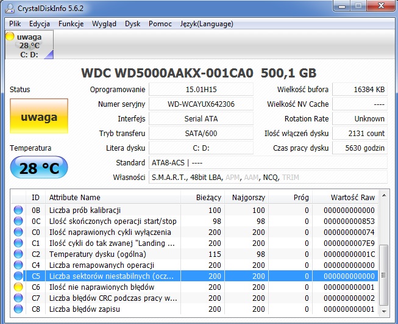Screen dimensions: 398x324
Task: Click the Unknown rotation rate field
Action: pyautogui.click(x=360, y=118)
